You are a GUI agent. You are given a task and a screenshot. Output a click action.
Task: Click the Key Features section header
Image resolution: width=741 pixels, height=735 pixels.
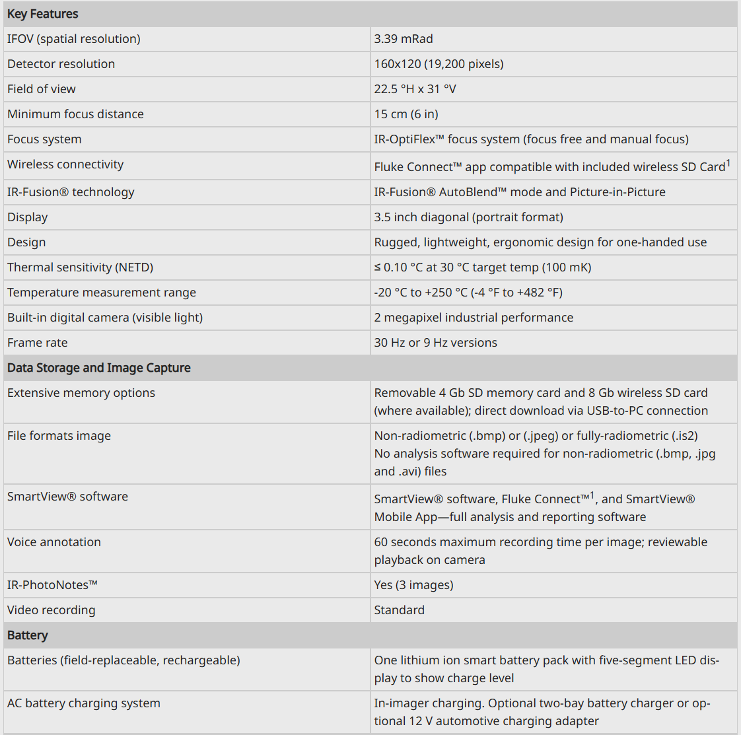pos(42,14)
